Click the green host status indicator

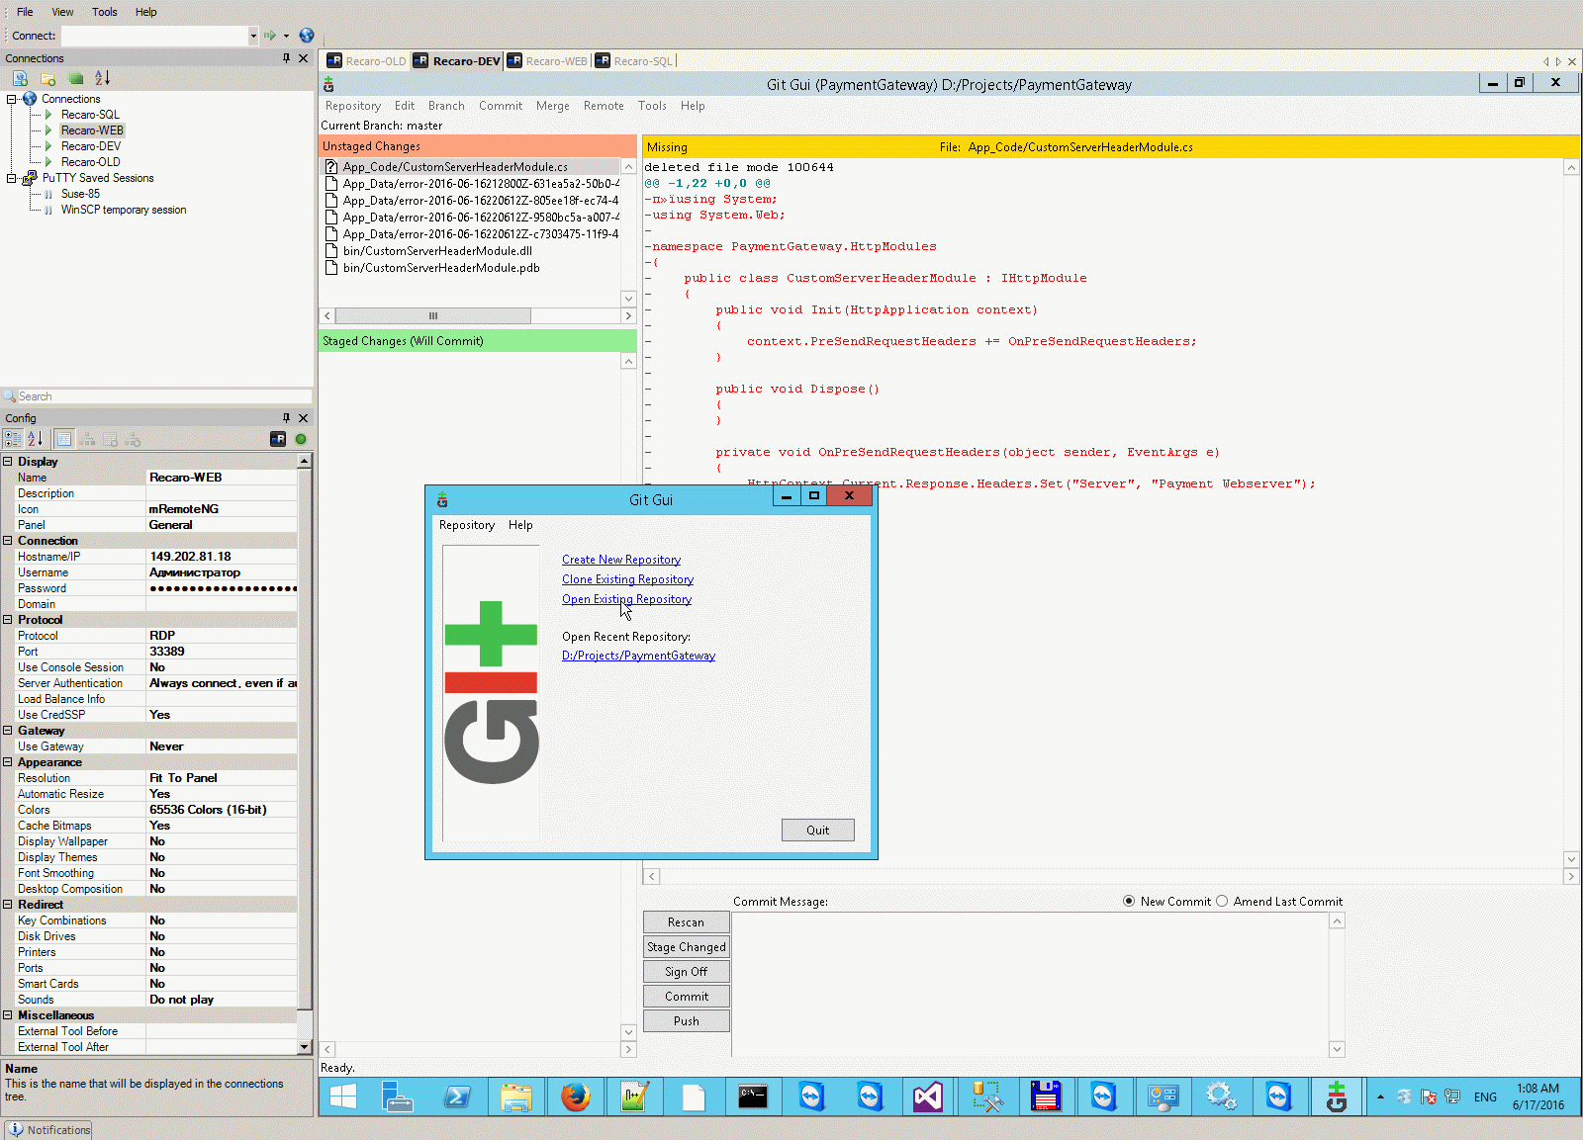(301, 439)
